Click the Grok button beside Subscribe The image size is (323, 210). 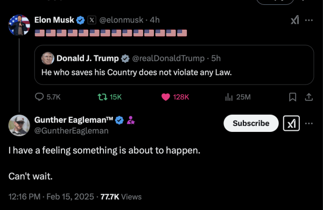[x=291, y=123]
